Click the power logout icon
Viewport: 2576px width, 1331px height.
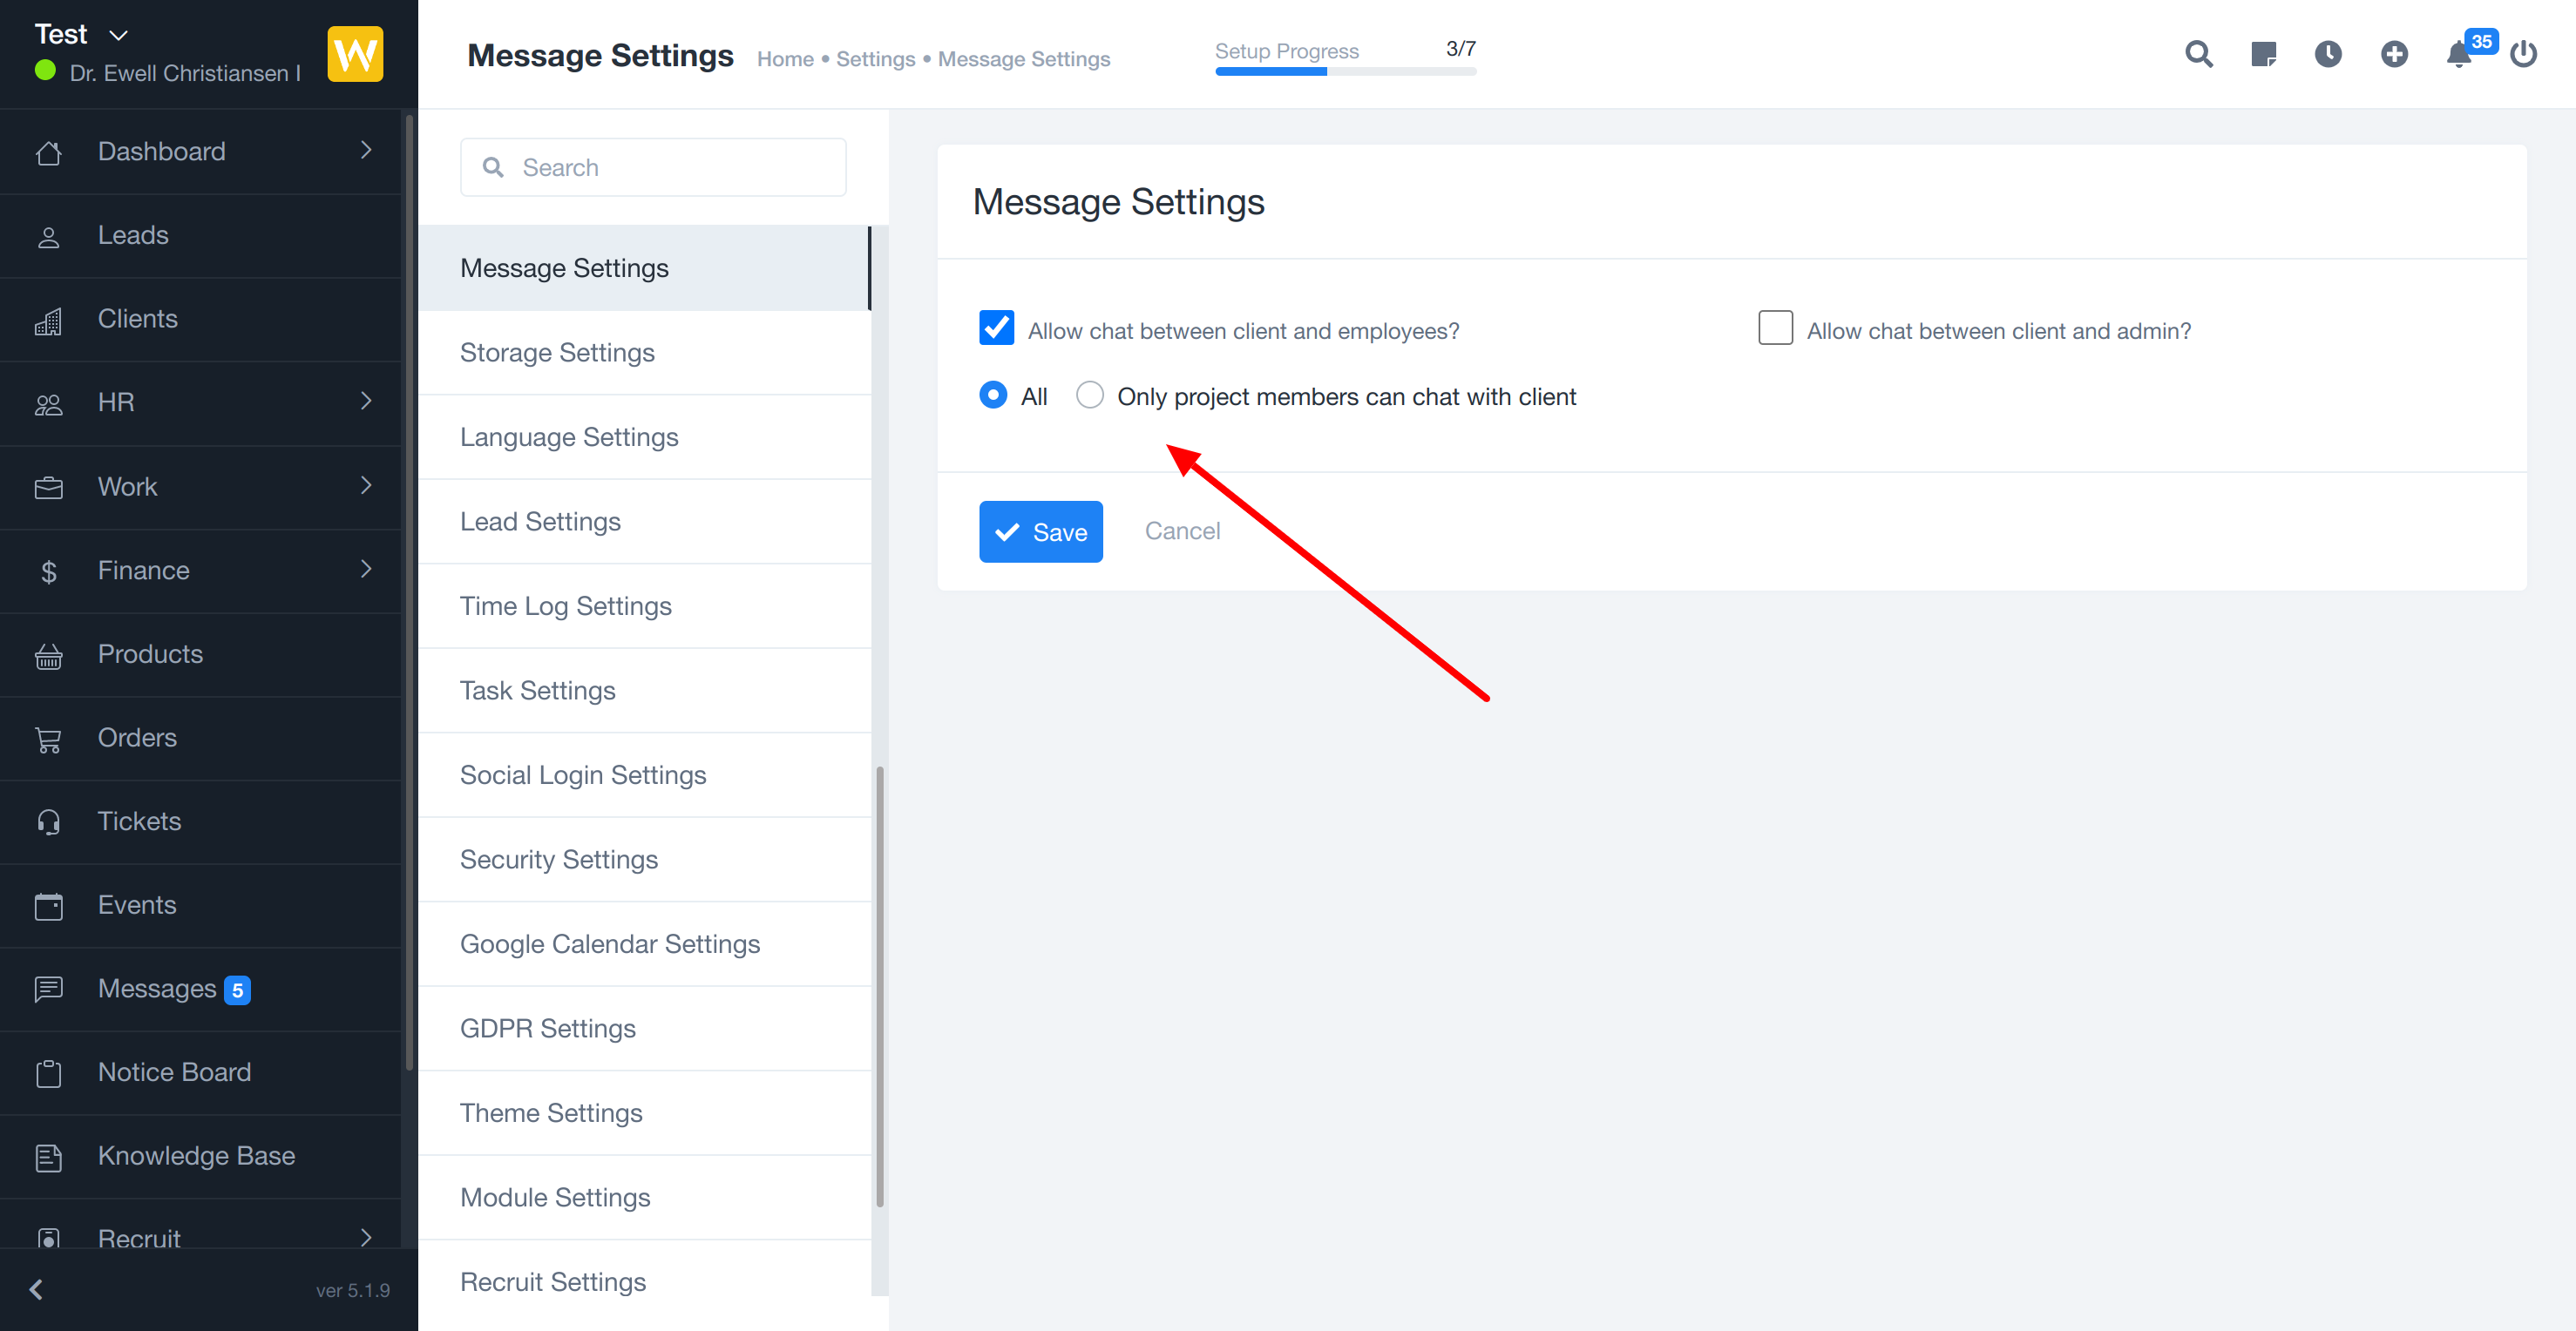[x=2523, y=54]
